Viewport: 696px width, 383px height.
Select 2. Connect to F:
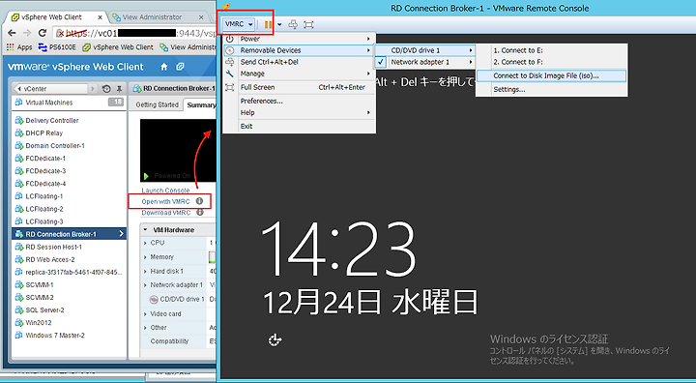(552, 62)
